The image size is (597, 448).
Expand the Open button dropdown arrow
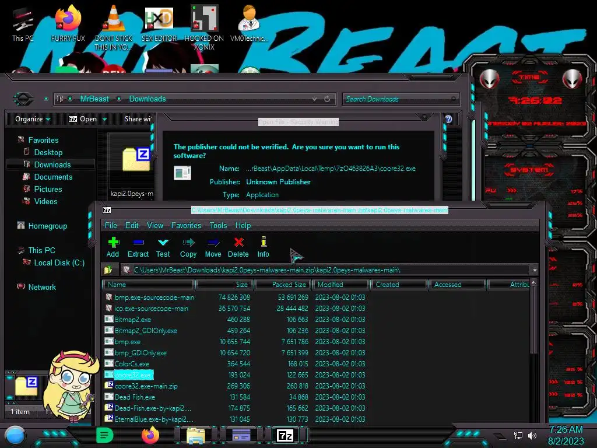coord(104,120)
